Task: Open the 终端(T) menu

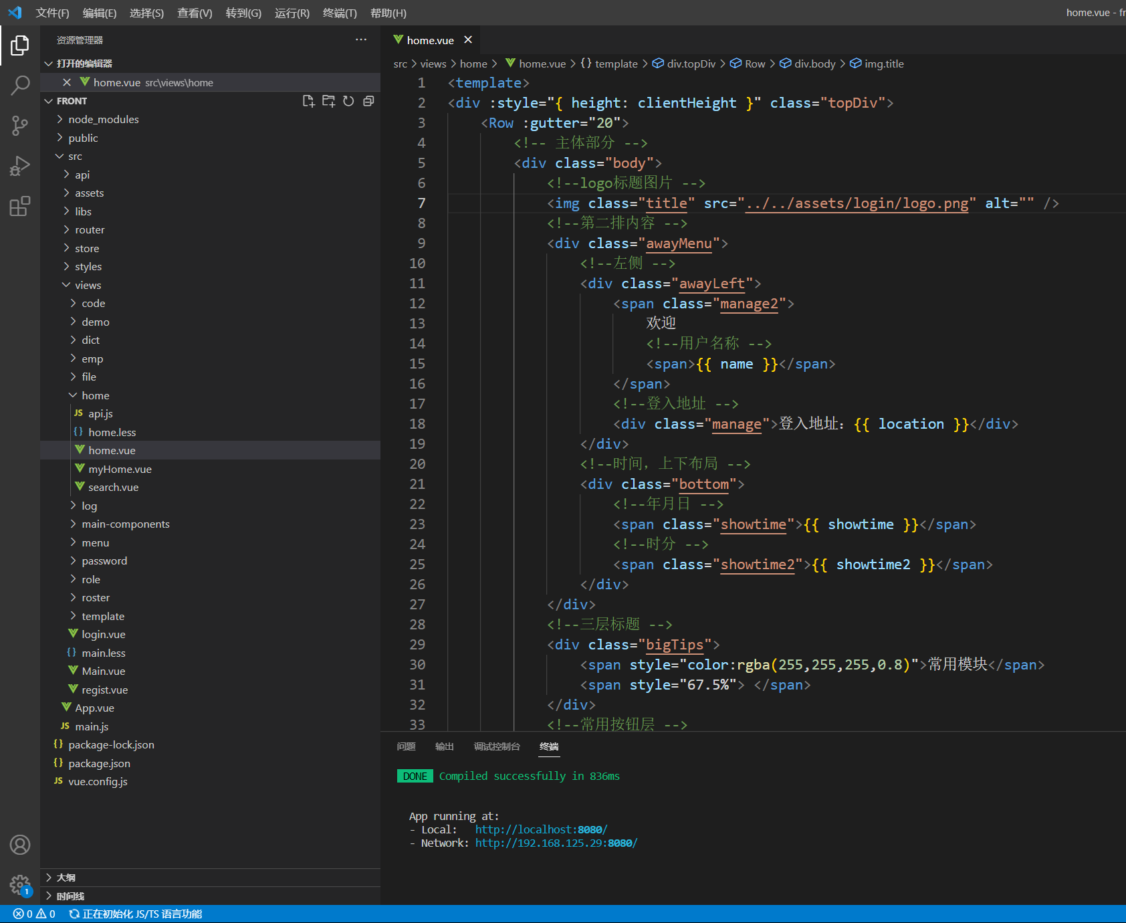Action: pyautogui.click(x=340, y=13)
